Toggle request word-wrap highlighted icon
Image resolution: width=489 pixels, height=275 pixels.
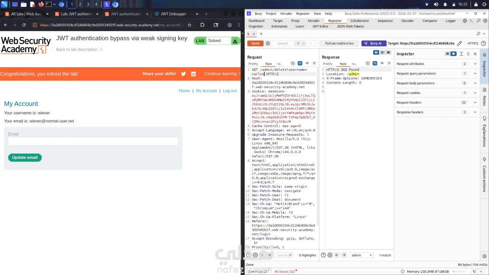300,63
